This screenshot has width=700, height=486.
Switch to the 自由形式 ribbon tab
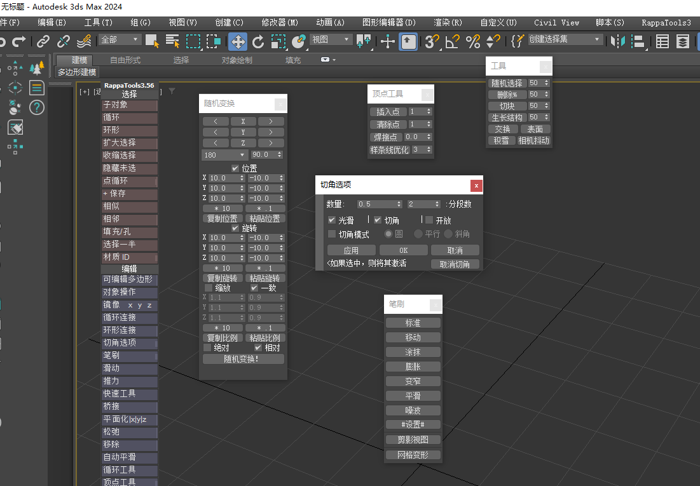tap(125, 60)
